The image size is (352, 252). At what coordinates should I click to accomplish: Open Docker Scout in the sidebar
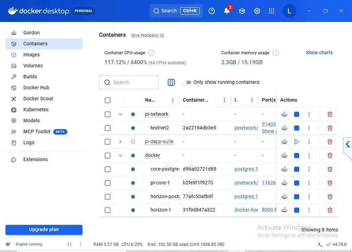pos(44,99)
